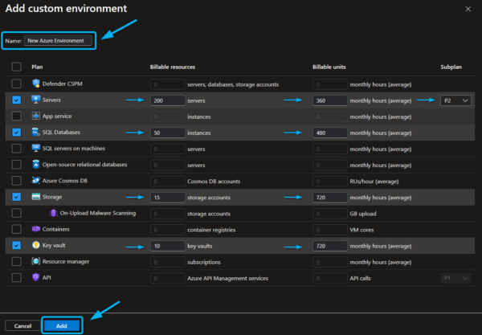Click the API plan shield icon
482x335 pixels.
(x=36, y=277)
